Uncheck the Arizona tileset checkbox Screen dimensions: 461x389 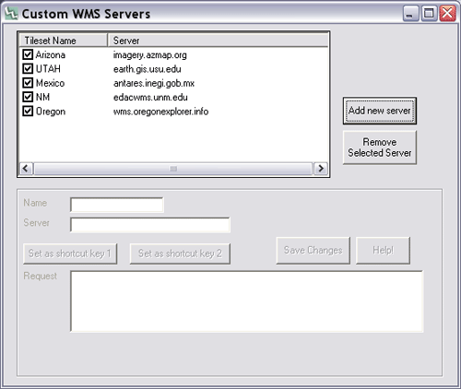[x=28, y=54]
